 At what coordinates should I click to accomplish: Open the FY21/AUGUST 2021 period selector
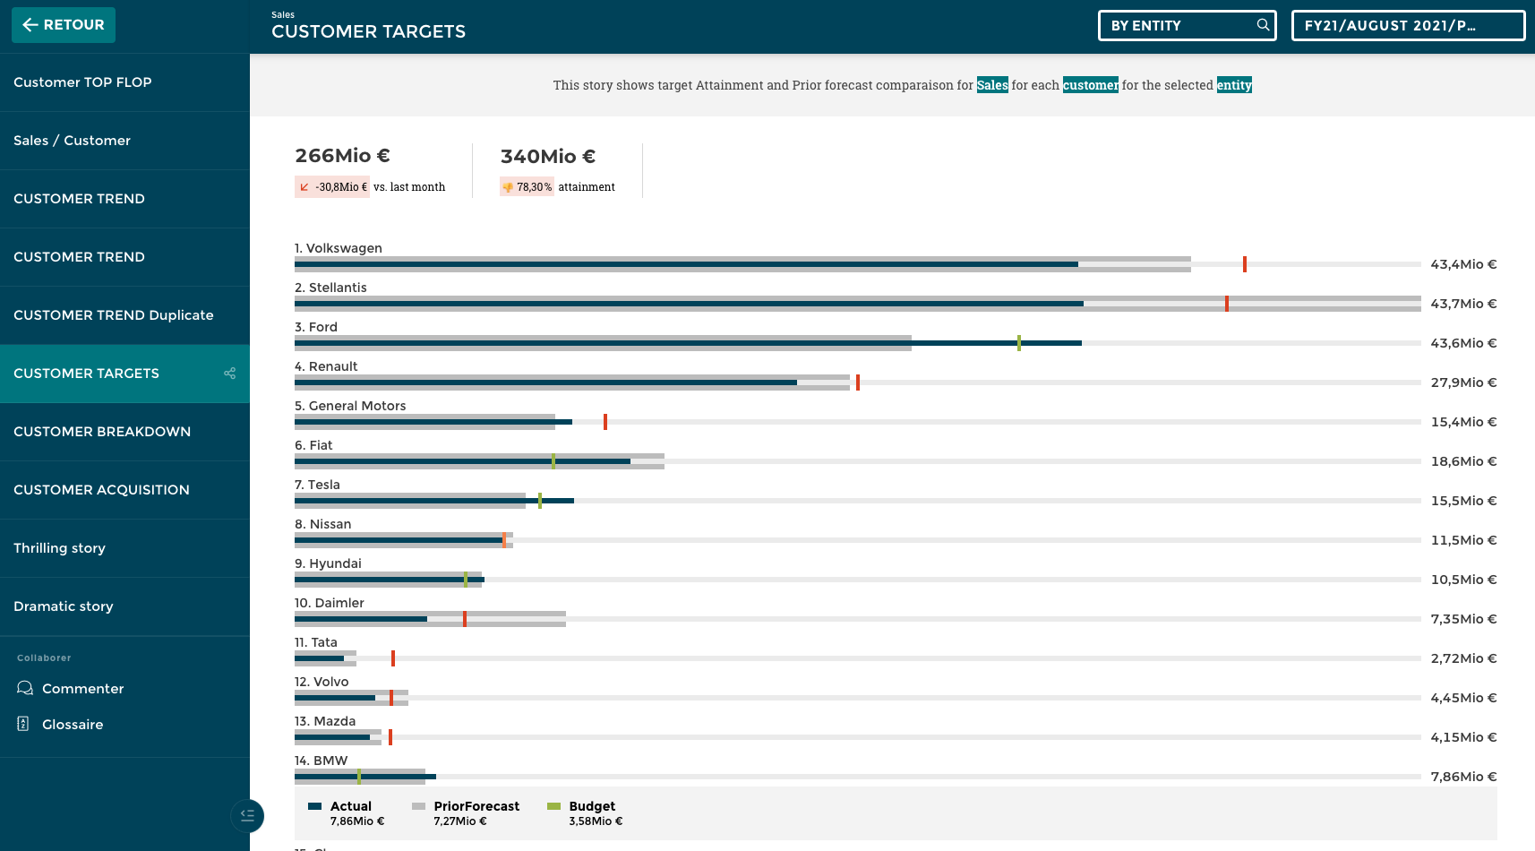[1406, 25]
